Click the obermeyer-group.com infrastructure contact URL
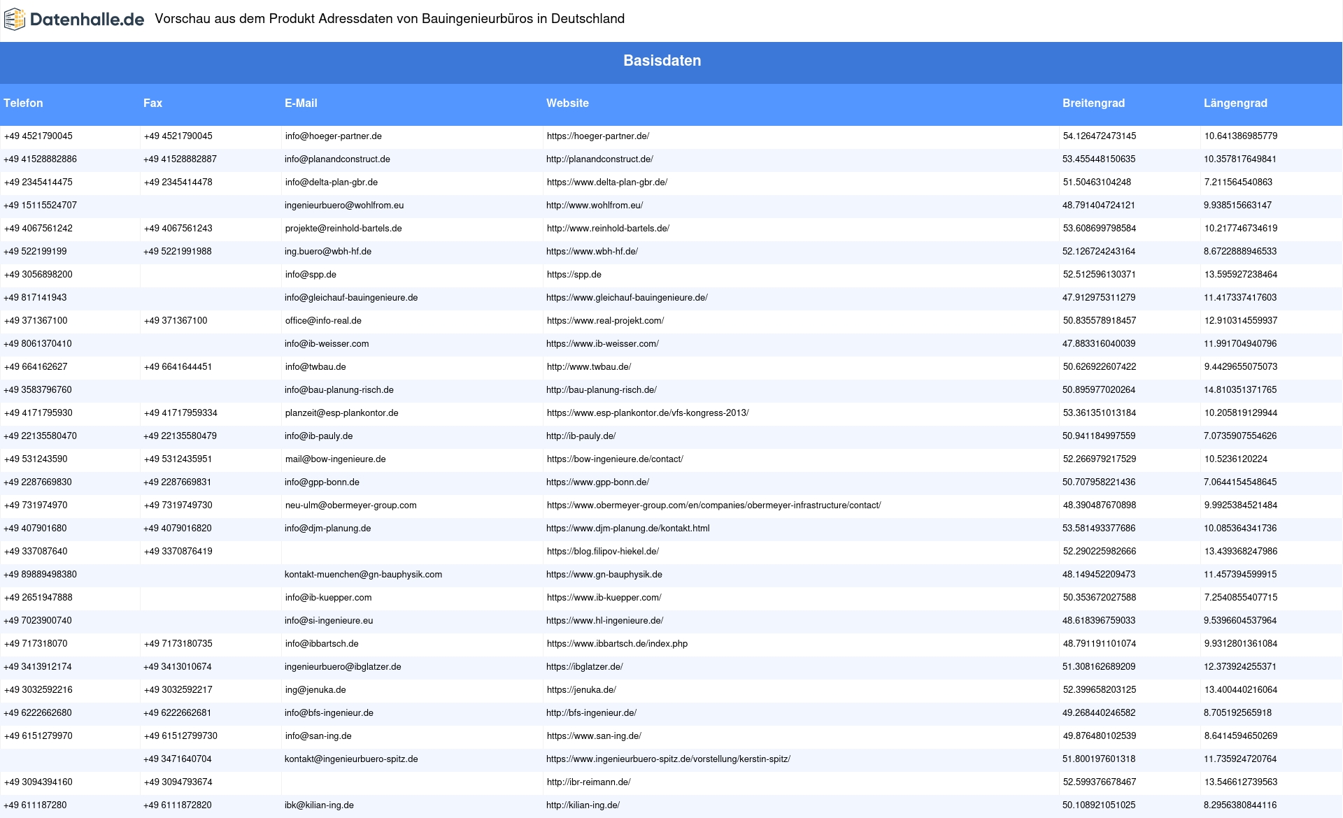 [x=714, y=505]
